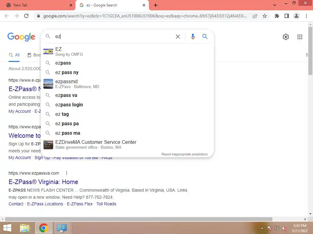Open the Toll Roads sitelink
313x234 pixels.
point(106,204)
